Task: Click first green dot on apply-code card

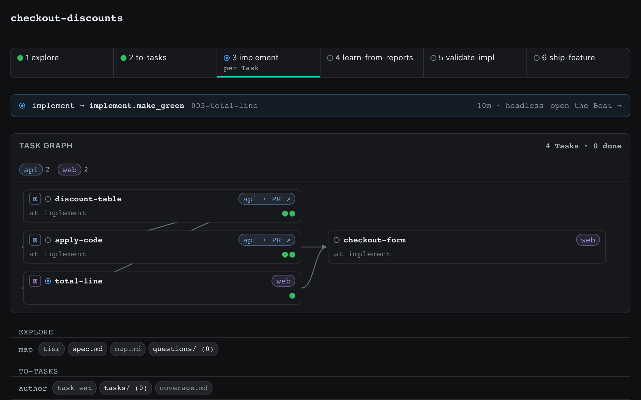Action: tap(285, 255)
